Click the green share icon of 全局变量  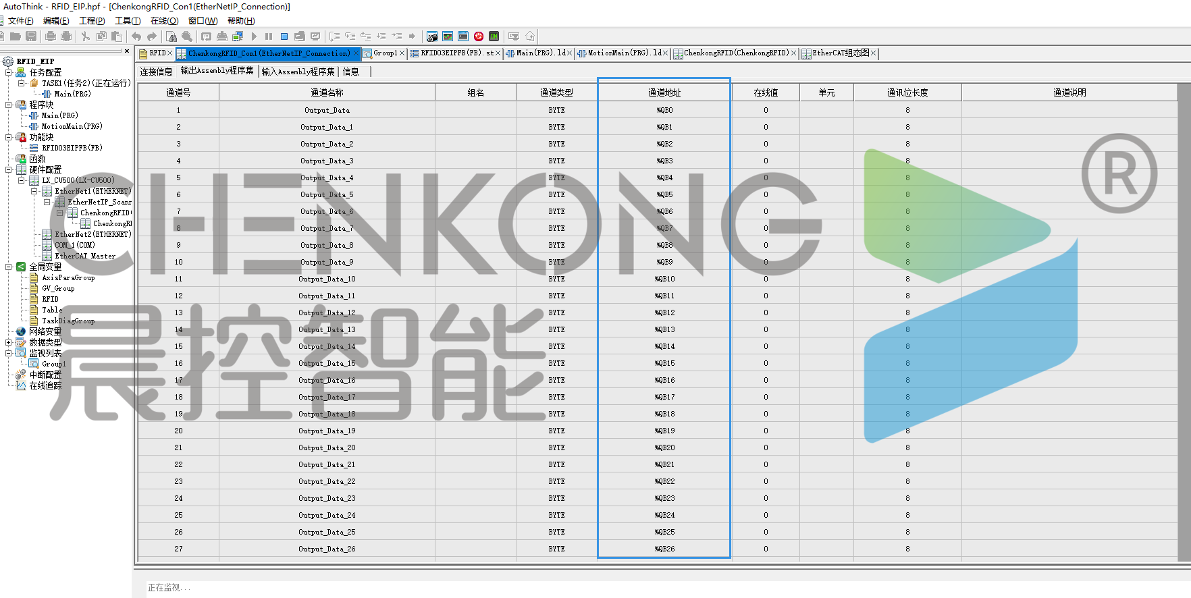tap(21, 267)
